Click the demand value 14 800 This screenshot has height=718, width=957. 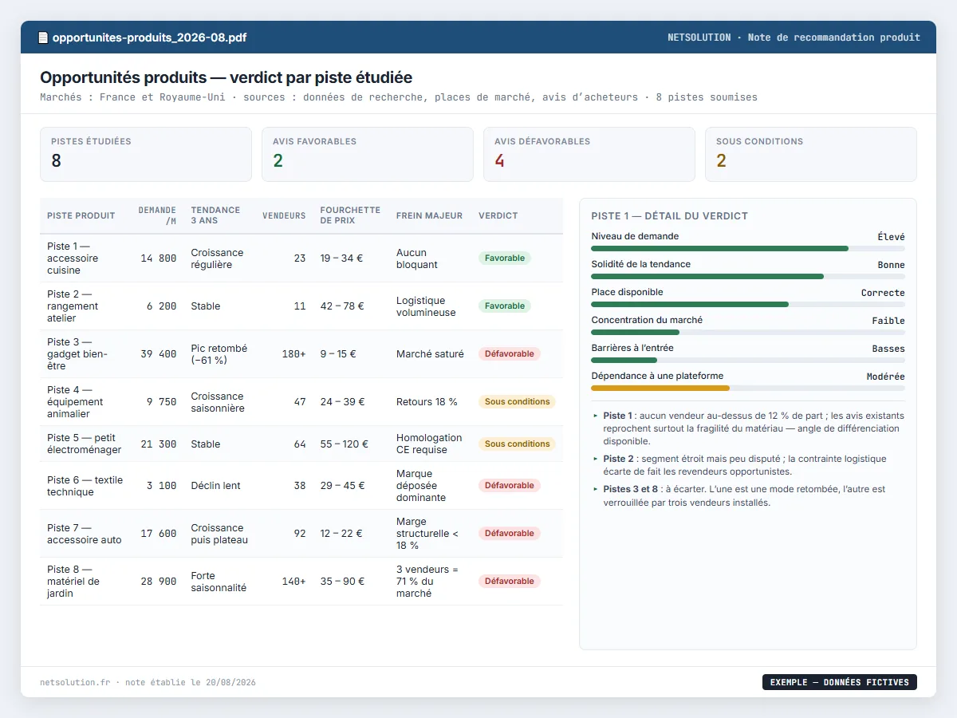pyautogui.click(x=159, y=258)
